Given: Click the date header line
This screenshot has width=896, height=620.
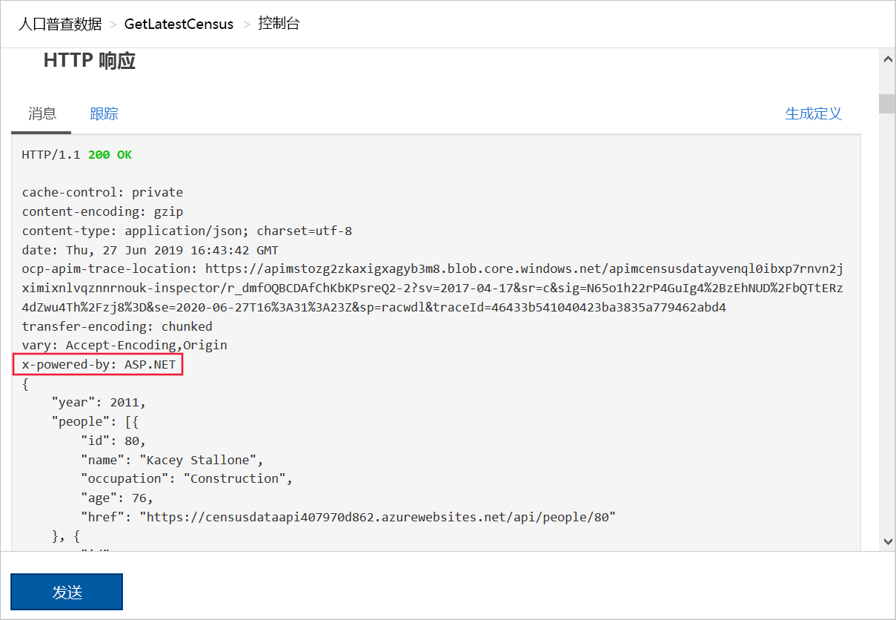Looking at the screenshot, I should pos(150,250).
